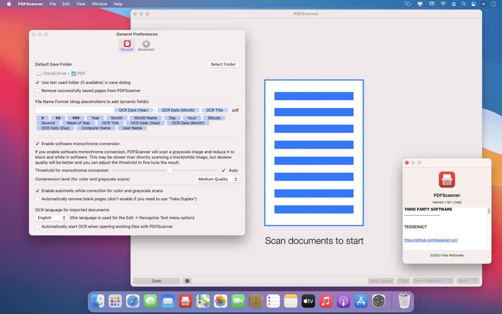Image resolution: width=502 pixels, height=314 pixels.
Task: Select the OCR Date (Day) placeholder token
Action: pos(55,128)
